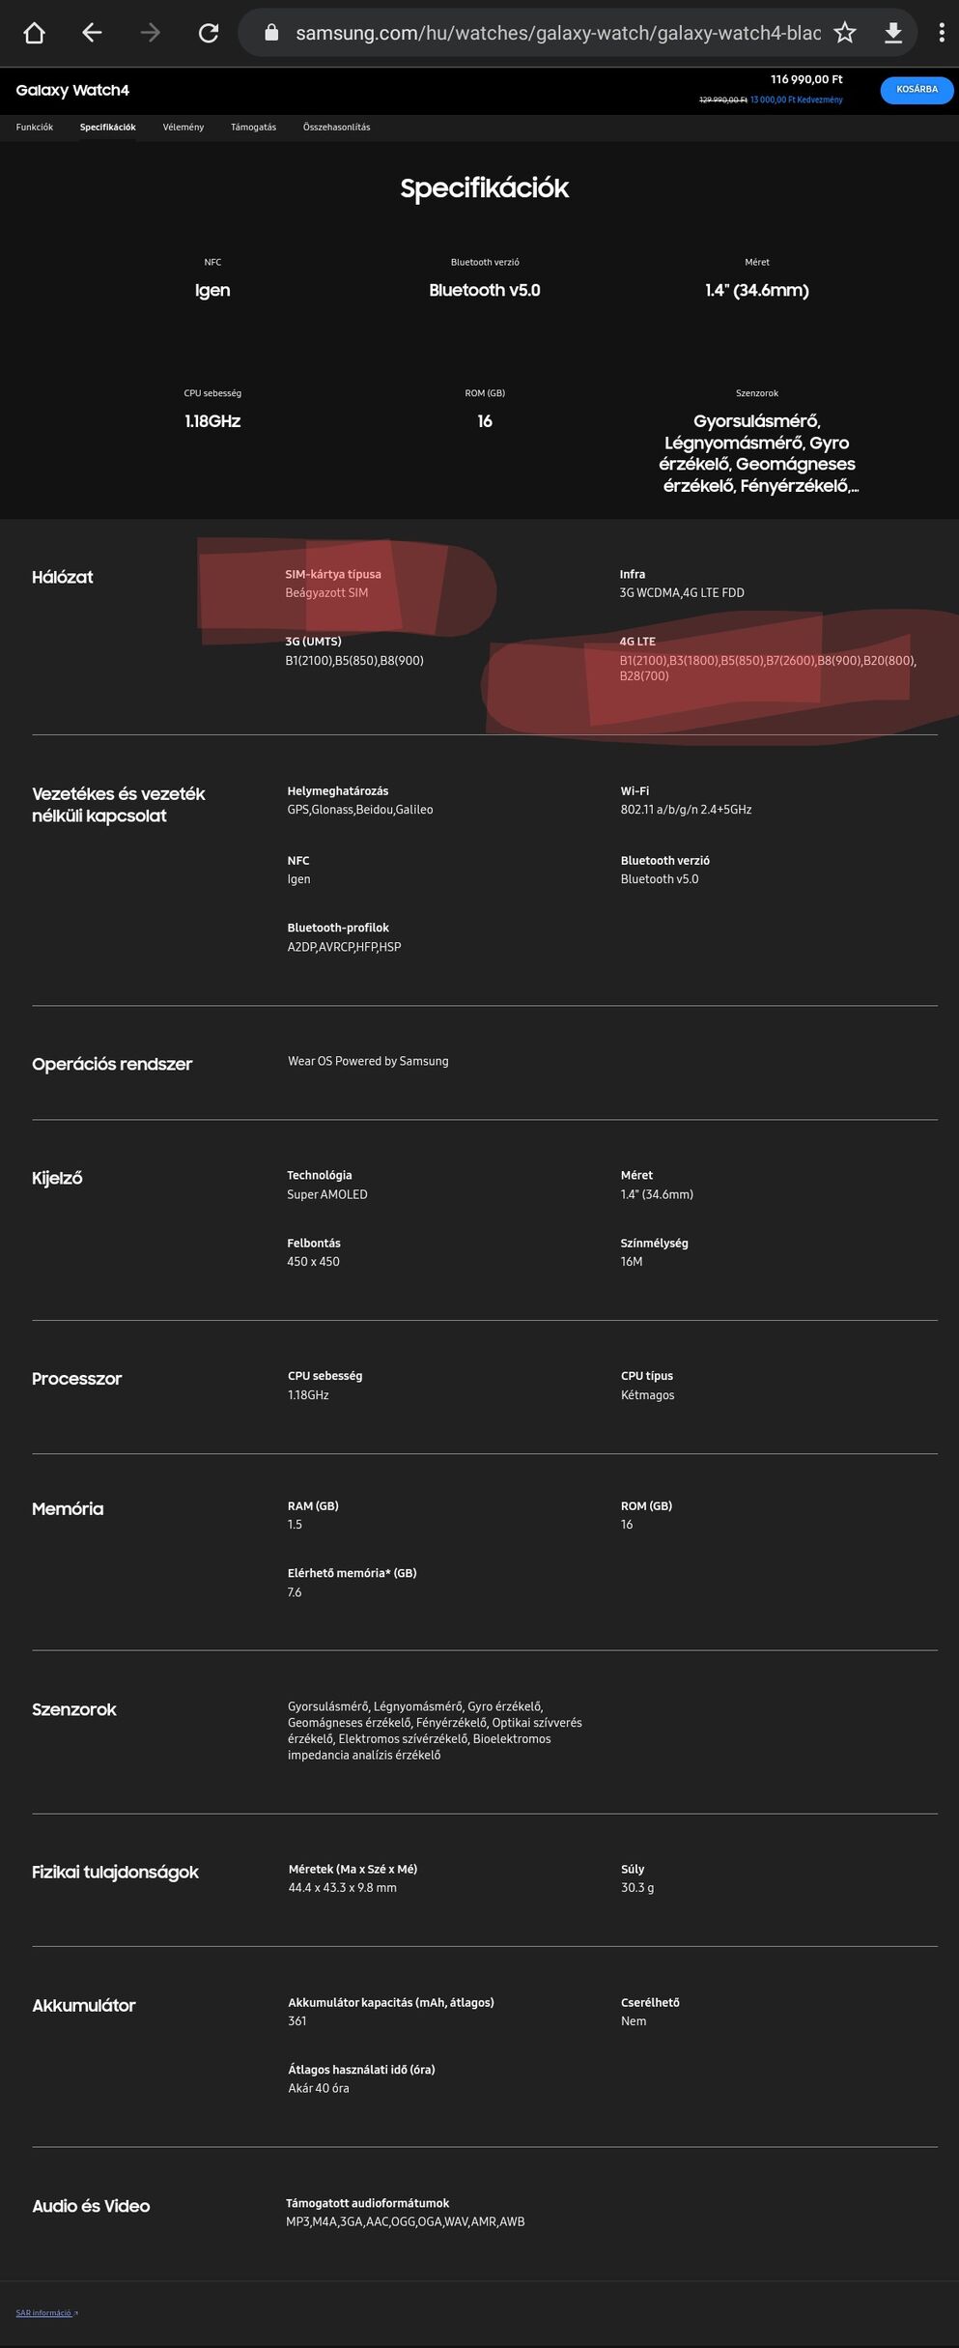959x2348 pixels.
Task: Go back with the left arrow
Action: pos(92,33)
